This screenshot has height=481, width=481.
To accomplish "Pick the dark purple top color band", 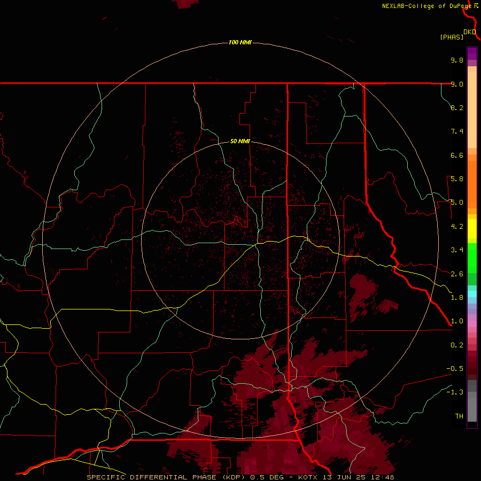I will [472, 53].
